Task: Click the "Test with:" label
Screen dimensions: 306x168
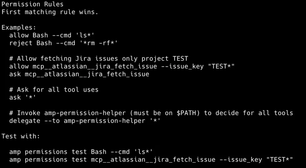Action: [x=21, y=136]
